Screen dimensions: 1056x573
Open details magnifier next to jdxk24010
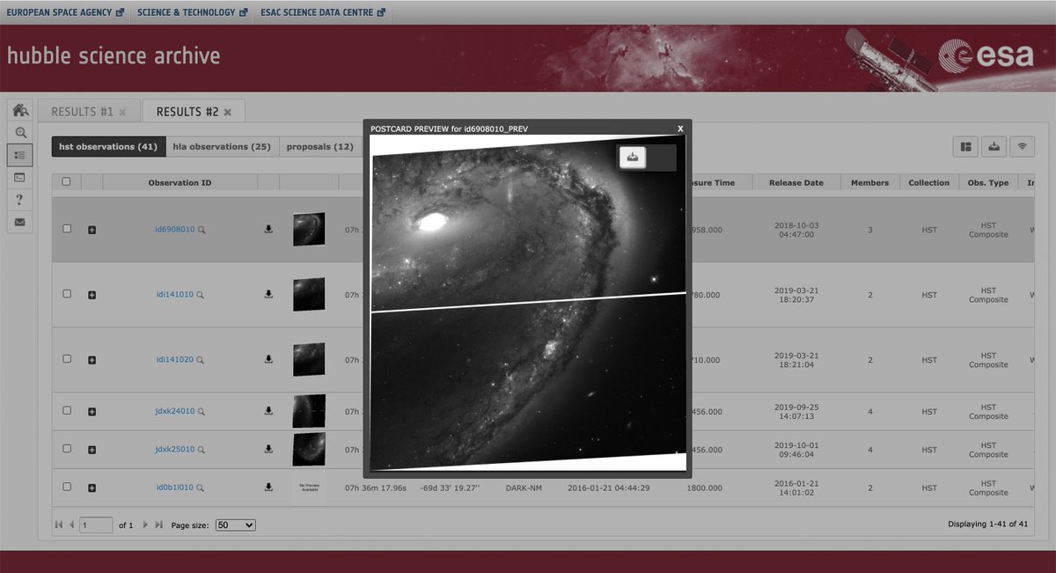[202, 412]
